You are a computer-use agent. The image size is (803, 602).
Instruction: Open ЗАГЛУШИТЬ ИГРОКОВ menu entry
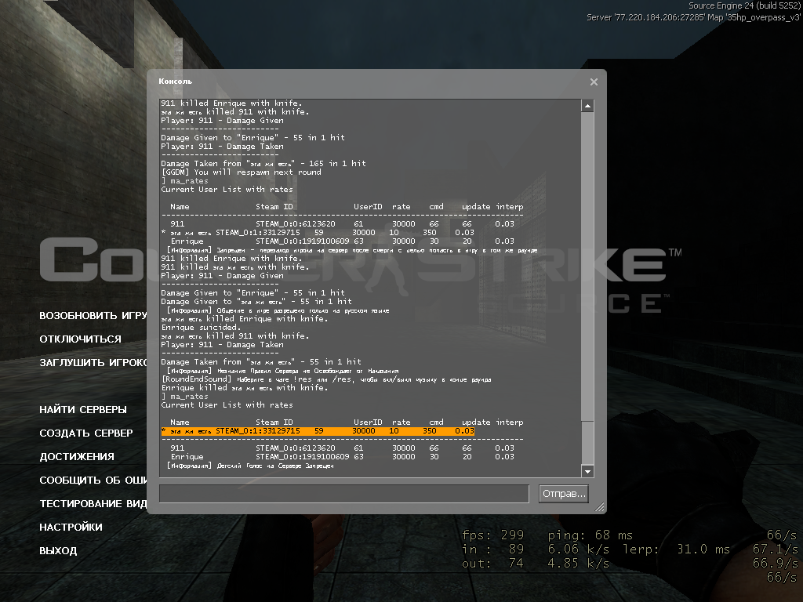tap(93, 362)
